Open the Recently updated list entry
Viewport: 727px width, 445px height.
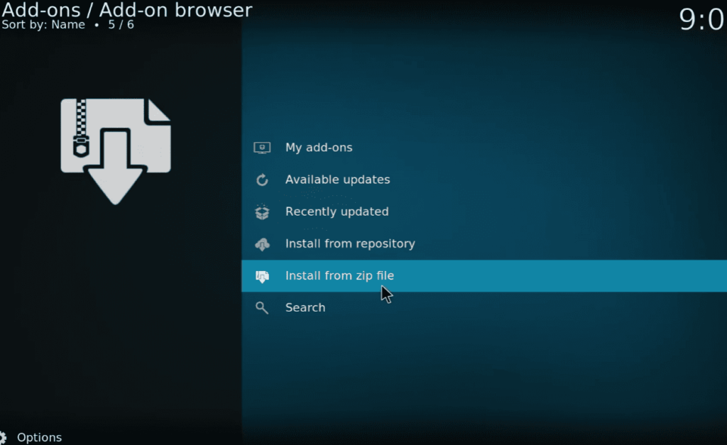coord(484,211)
